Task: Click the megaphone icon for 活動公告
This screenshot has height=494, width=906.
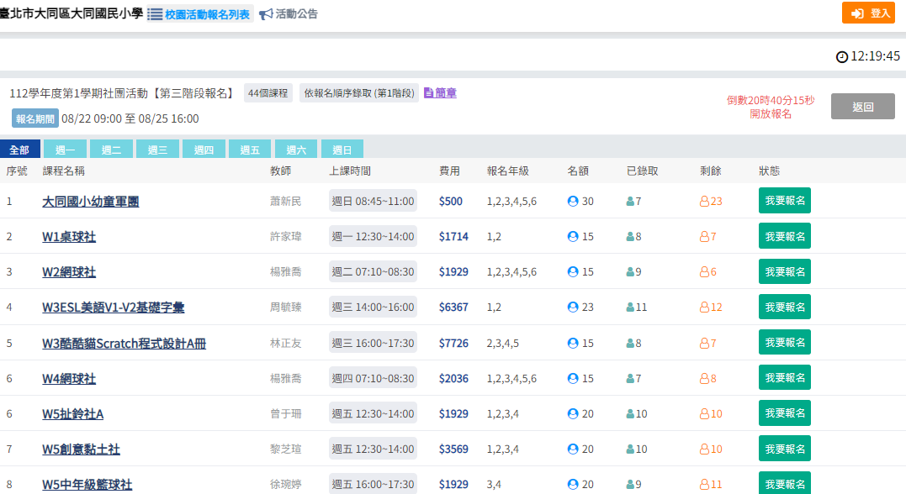Action: coord(266,14)
